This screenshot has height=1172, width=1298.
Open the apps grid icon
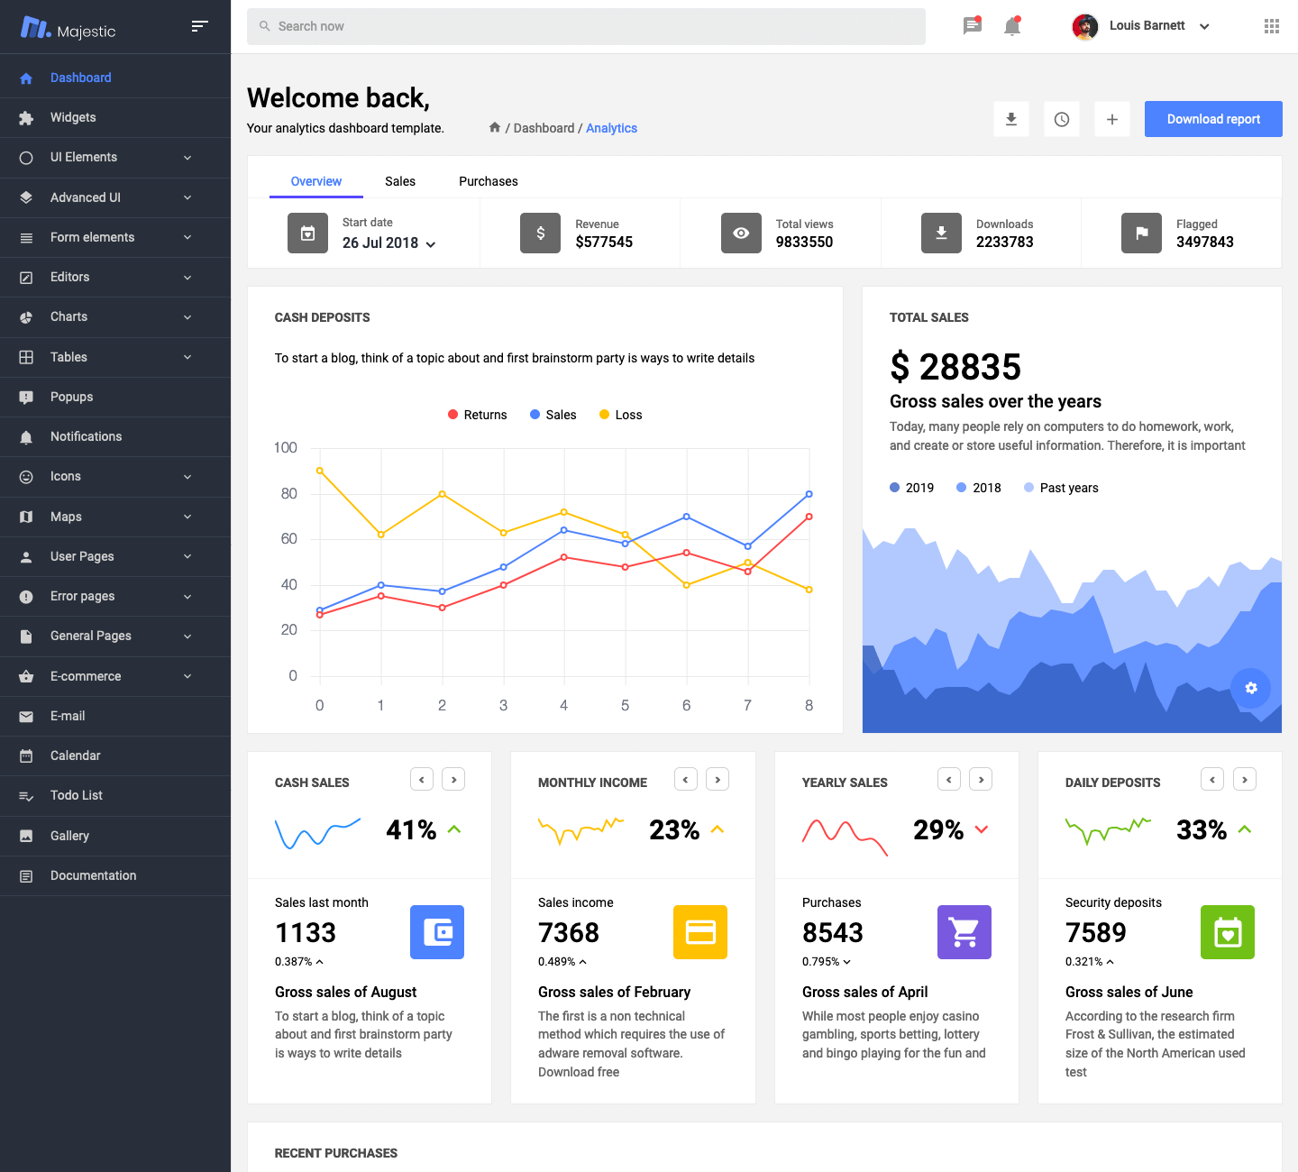[1272, 26]
